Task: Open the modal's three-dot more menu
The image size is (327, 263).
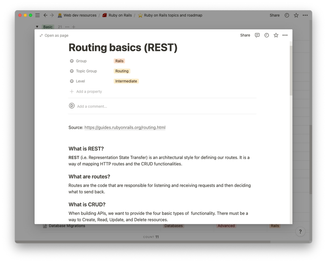Action: point(285,35)
